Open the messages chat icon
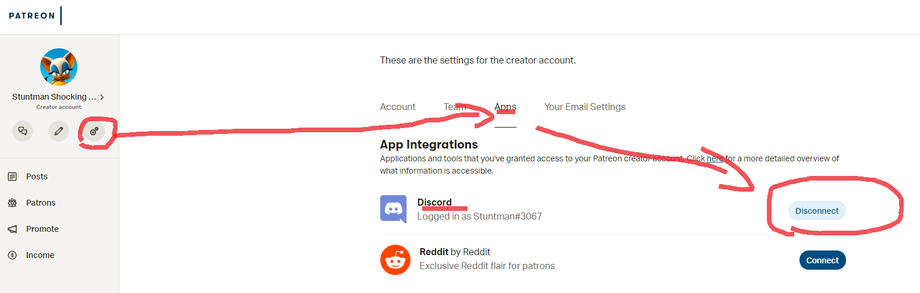This screenshot has width=920, height=293. (x=23, y=131)
